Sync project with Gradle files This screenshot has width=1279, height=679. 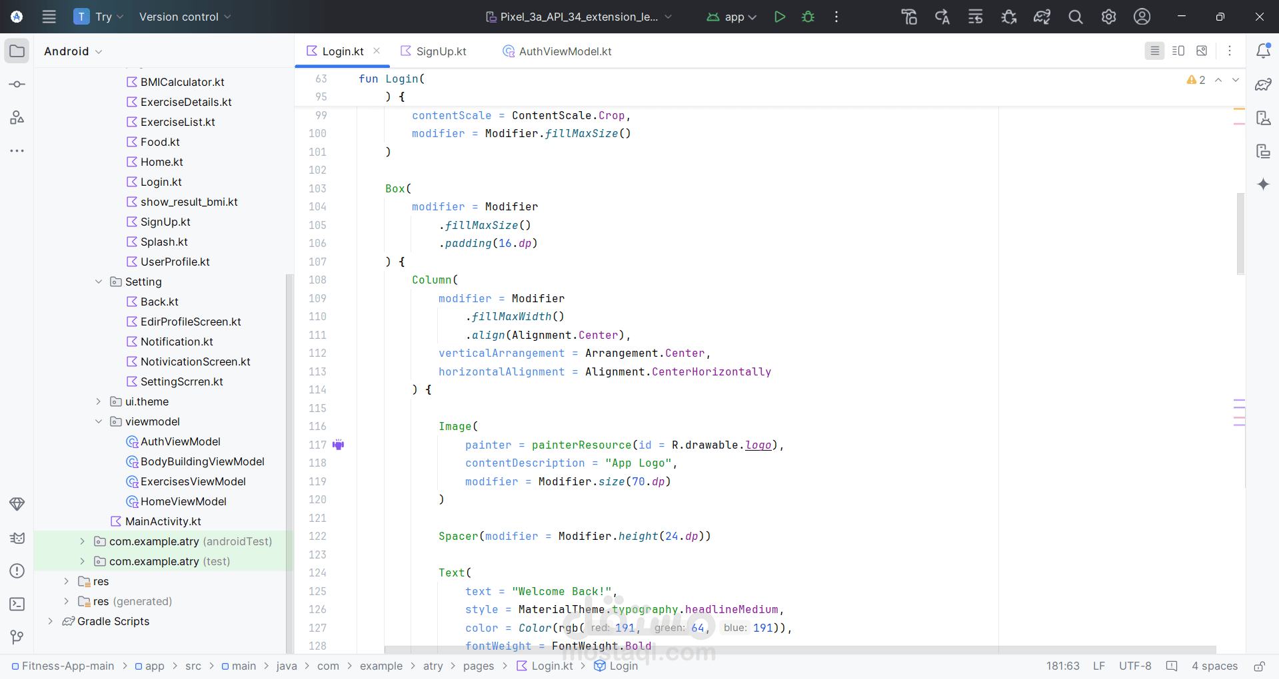tap(1042, 17)
